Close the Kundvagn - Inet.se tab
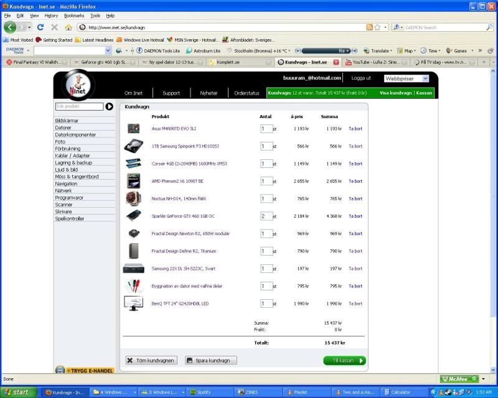This screenshot has width=498, height=398. [x=336, y=62]
